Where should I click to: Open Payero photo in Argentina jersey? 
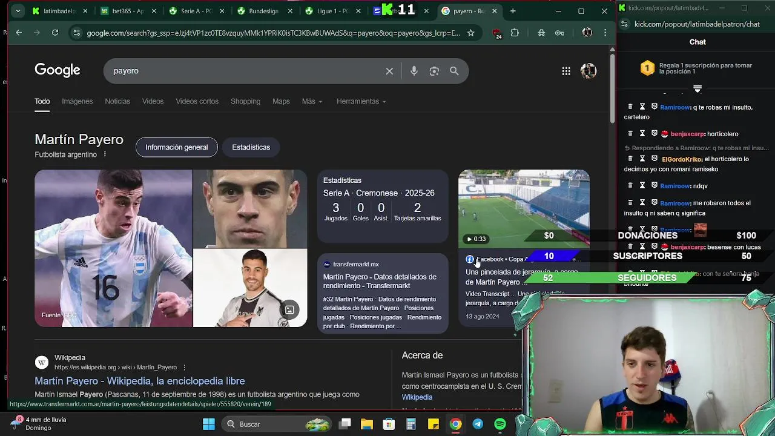[x=113, y=248]
